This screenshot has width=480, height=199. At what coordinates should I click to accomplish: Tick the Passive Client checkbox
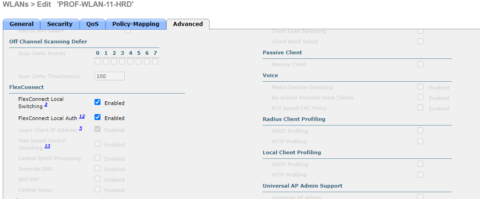tap(420, 64)
